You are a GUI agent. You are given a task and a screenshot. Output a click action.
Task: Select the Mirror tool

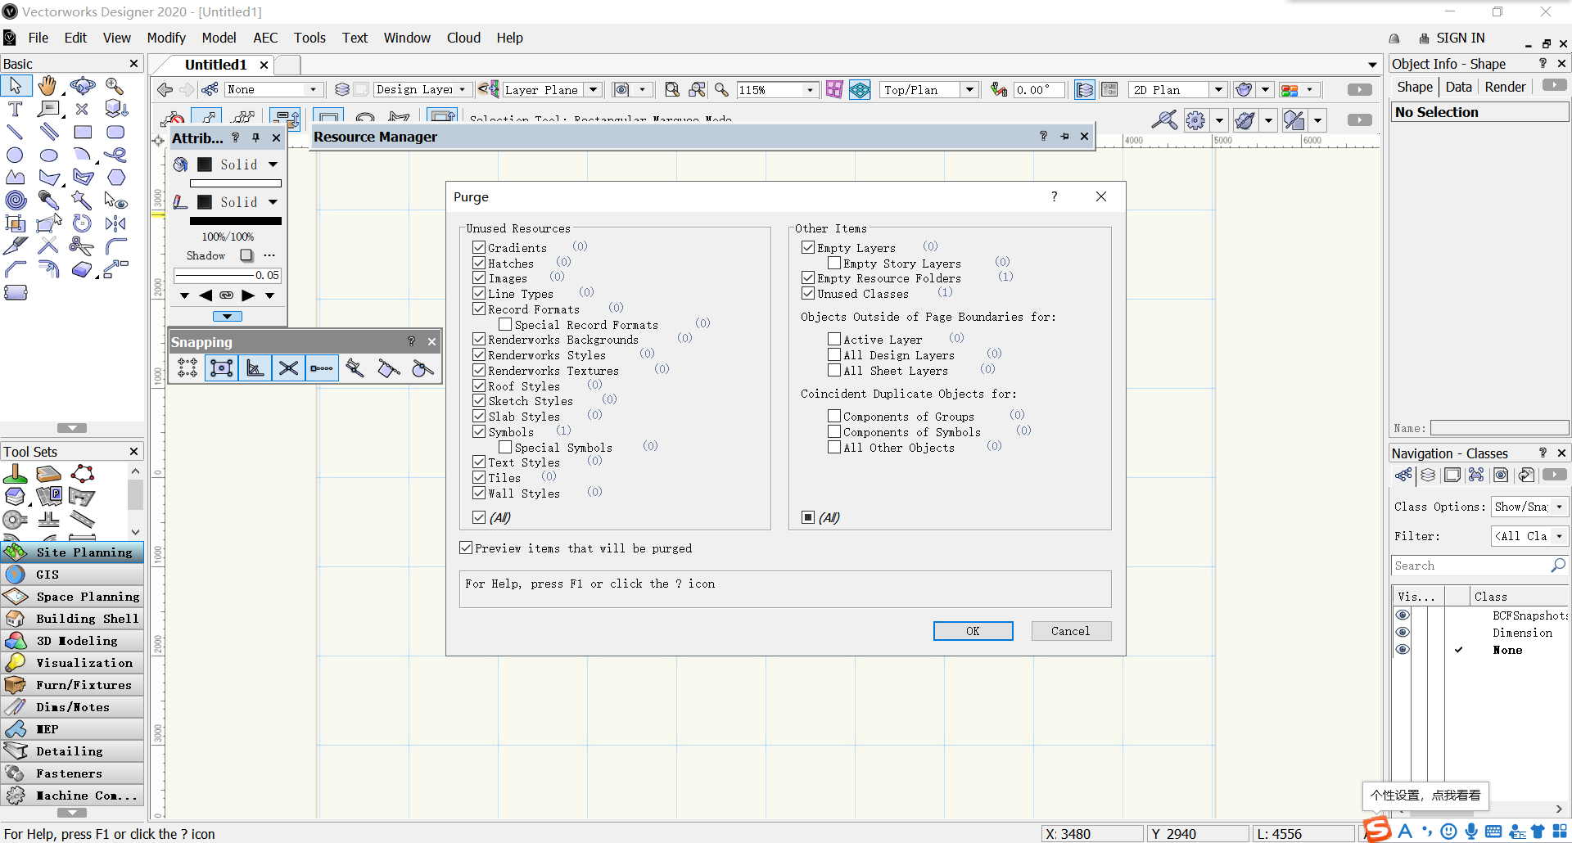(115, 223)
